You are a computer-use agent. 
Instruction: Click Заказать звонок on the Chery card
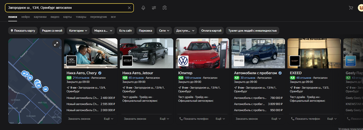pos(79,119)
